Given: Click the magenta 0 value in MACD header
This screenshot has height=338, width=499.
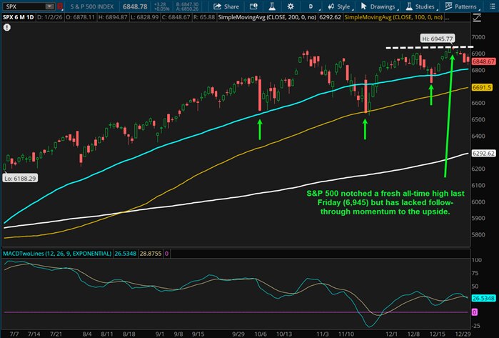Looking at the screenshot, I should pos(167,254).
